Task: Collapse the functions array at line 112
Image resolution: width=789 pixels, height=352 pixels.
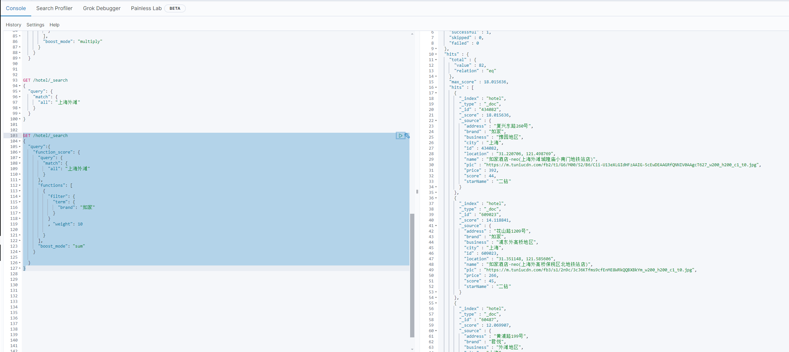Action: coord(20,185)
